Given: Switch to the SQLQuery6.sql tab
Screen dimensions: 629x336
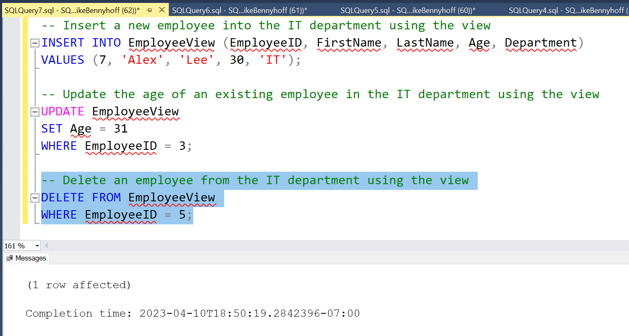Looking at the screenshot, I should pos(240,10).
